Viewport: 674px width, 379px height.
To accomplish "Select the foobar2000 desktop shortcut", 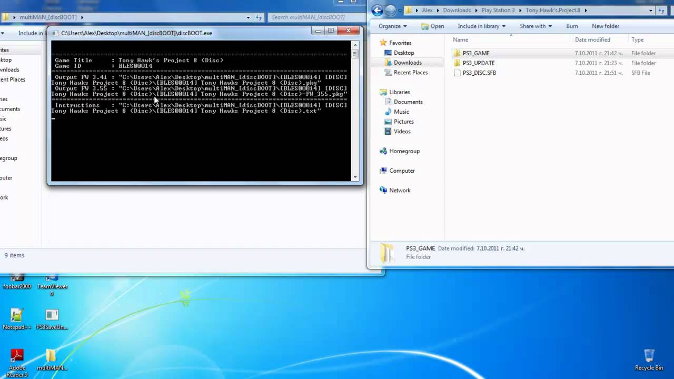I will coord(17,282).
